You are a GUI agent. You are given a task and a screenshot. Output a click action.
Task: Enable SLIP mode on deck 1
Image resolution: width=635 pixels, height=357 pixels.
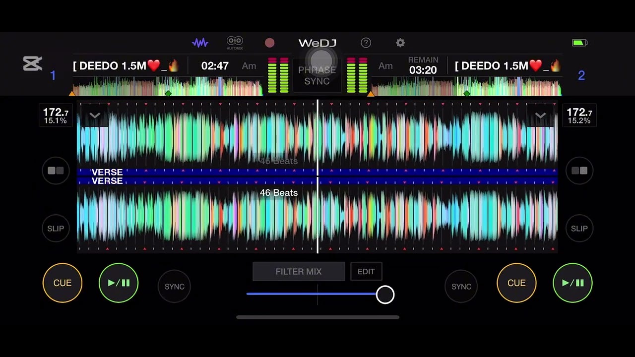[x=56, y=229]
